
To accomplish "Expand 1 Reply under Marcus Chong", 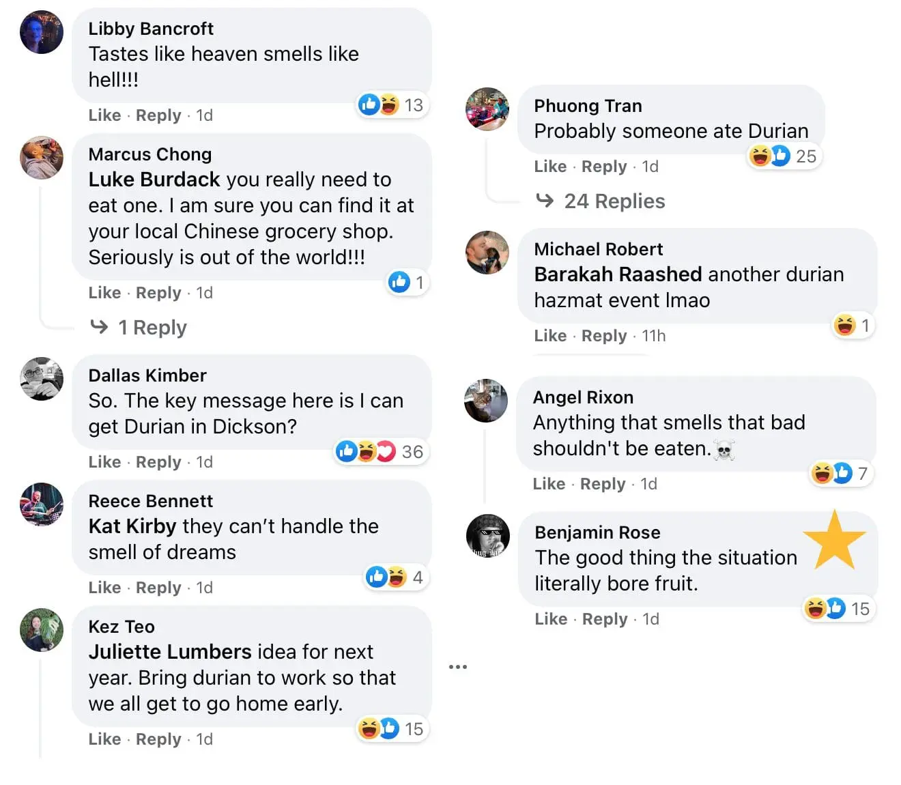I will [152, 328].
